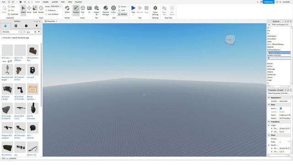The width and height of the screenshot is (293, 165).
Task: Open the Toolbox Creations lightbulb tab
Action: click(37, 26)
